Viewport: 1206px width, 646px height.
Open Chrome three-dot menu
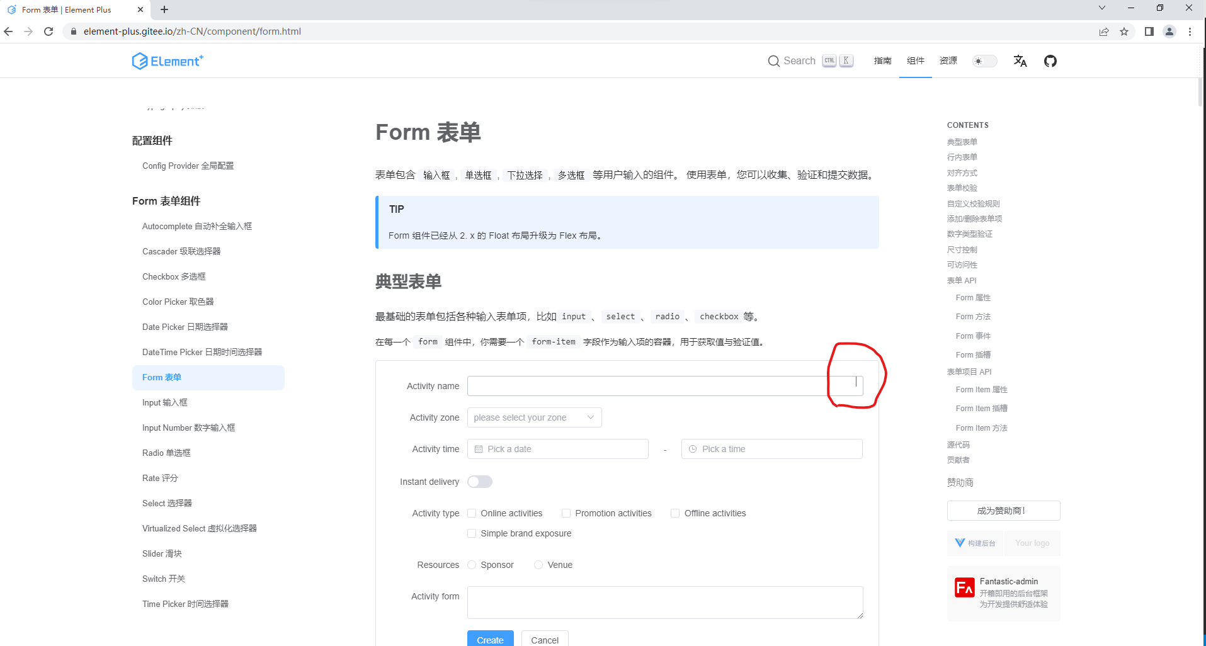[x=1190, y=31]
